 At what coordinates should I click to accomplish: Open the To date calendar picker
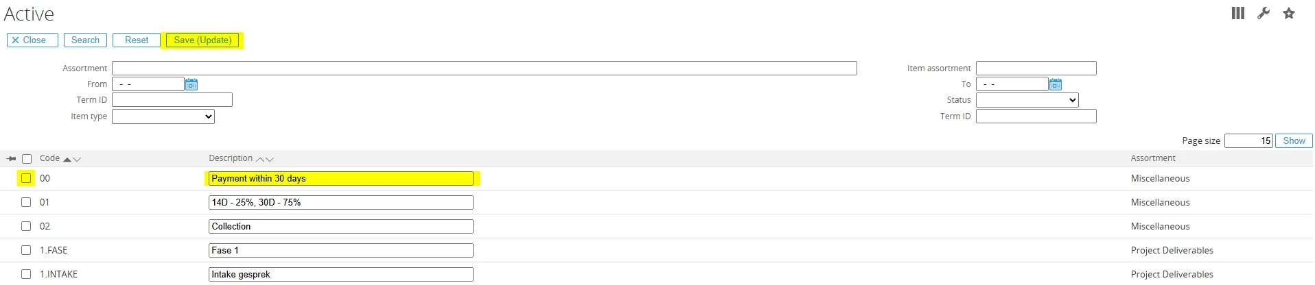1056,84
